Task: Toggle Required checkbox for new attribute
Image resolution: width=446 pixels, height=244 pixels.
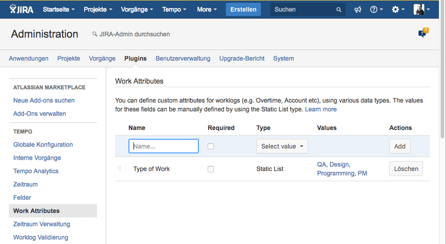Action: click(210, 146)
